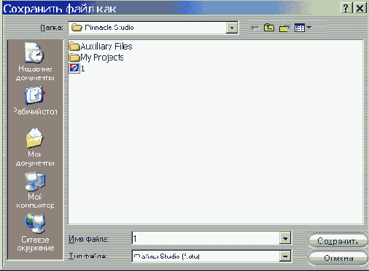The image size is (369, 271).
Task: Open the view menu icon
Action: pyautogui.click(x=303, y=28)
